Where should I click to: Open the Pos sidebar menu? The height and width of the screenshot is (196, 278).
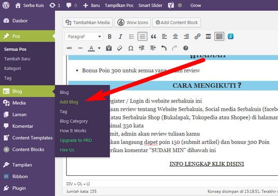[x=27, y=36]
